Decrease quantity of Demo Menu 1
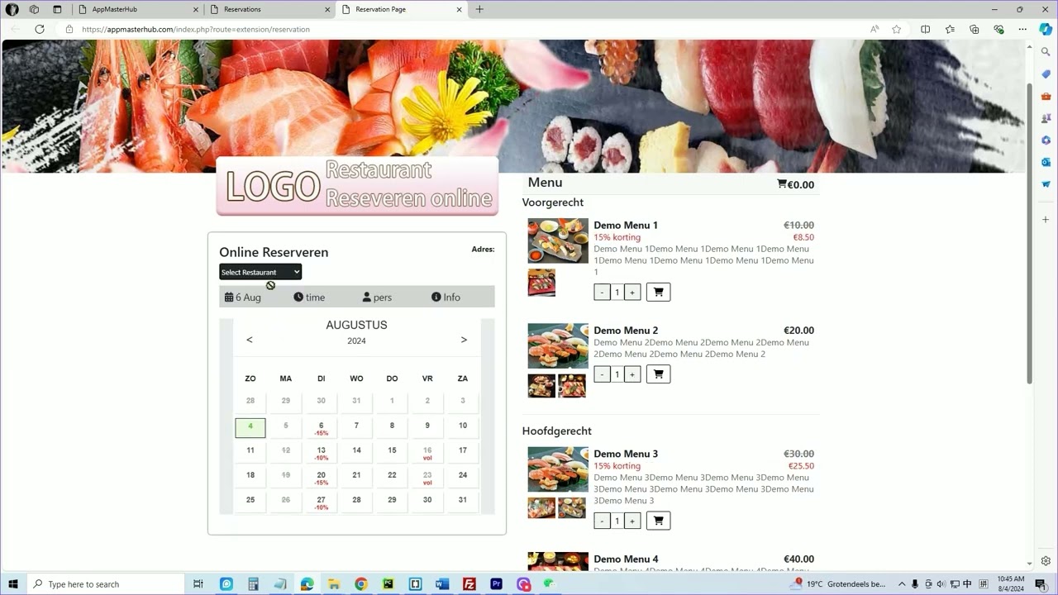Viewport: 1058px width, 595px height. [602, 292]
